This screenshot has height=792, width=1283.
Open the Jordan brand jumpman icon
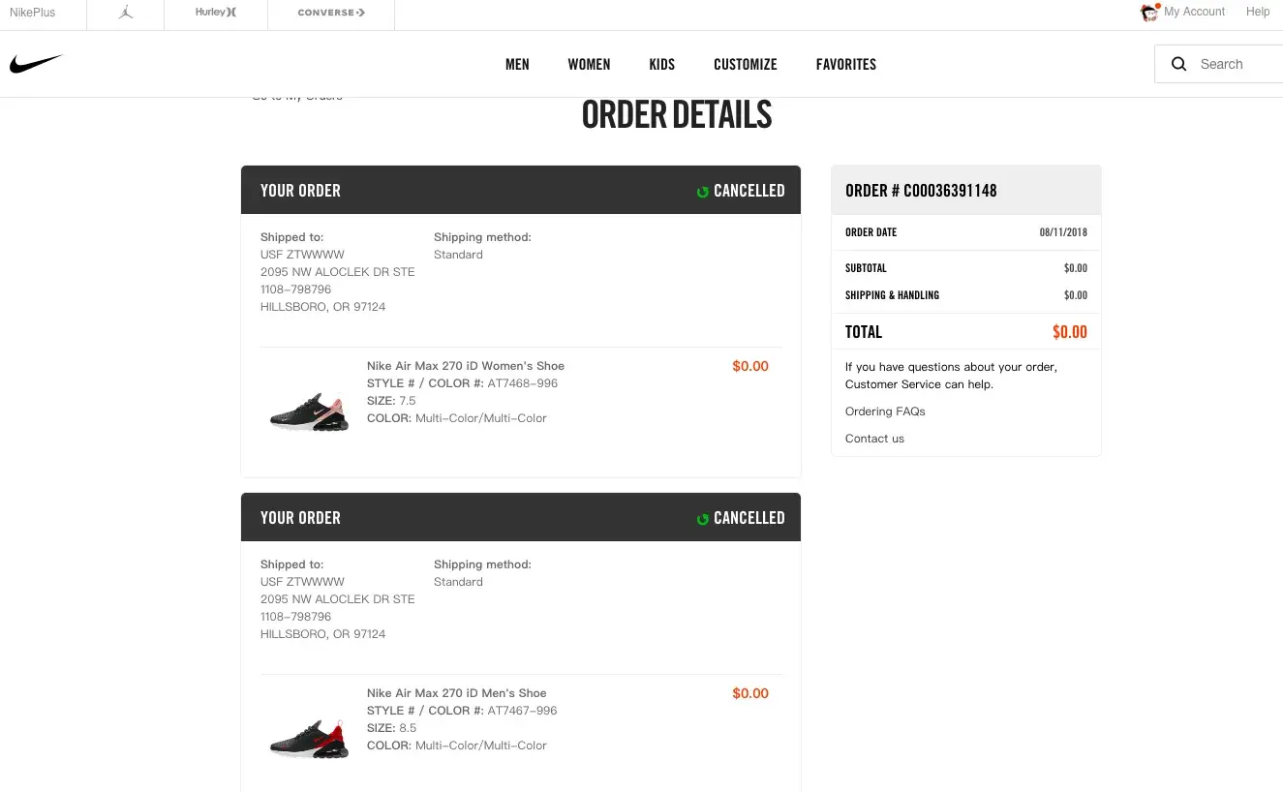pos(125,13)
